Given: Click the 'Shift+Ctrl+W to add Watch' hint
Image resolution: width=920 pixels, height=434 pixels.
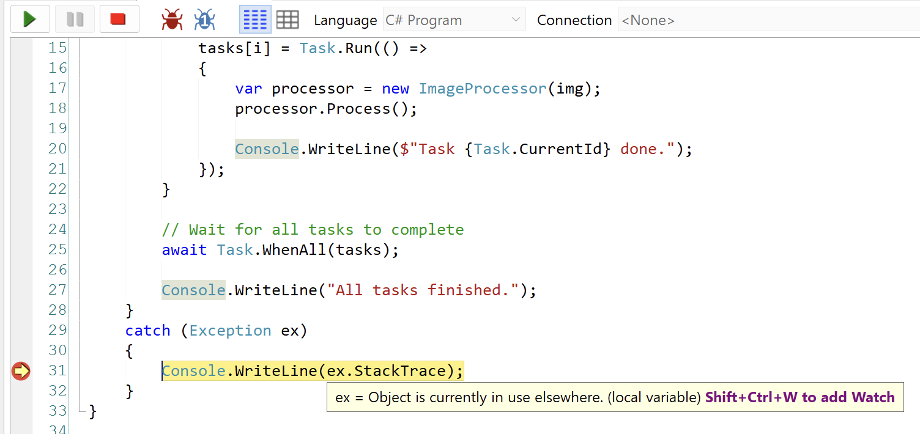Looking at the screenshot, I should pos(799,397).
